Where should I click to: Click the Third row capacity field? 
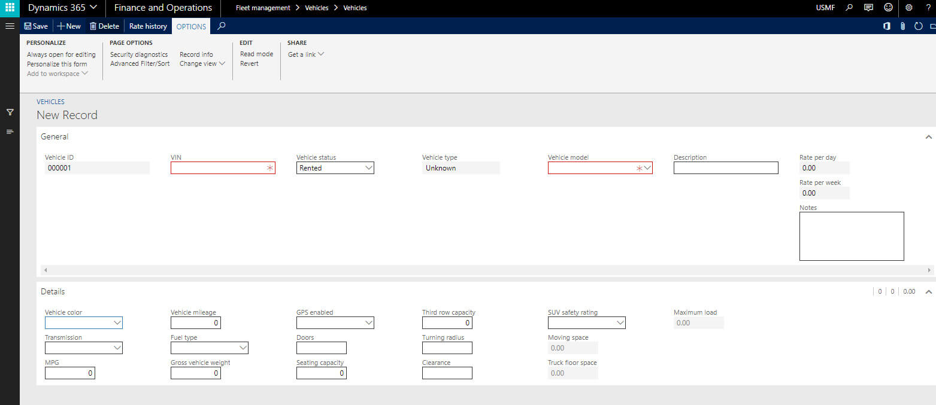[447, 323]
